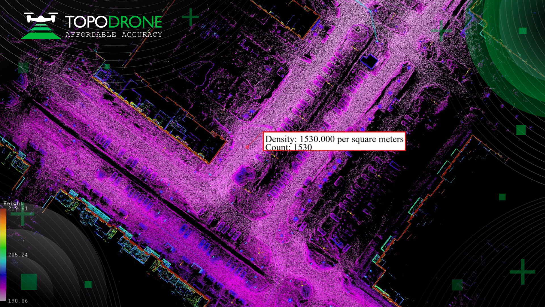Click the TOPODRONE wordmark
Viewport: 545px width, 307px height.
click(x=114, y=22)
